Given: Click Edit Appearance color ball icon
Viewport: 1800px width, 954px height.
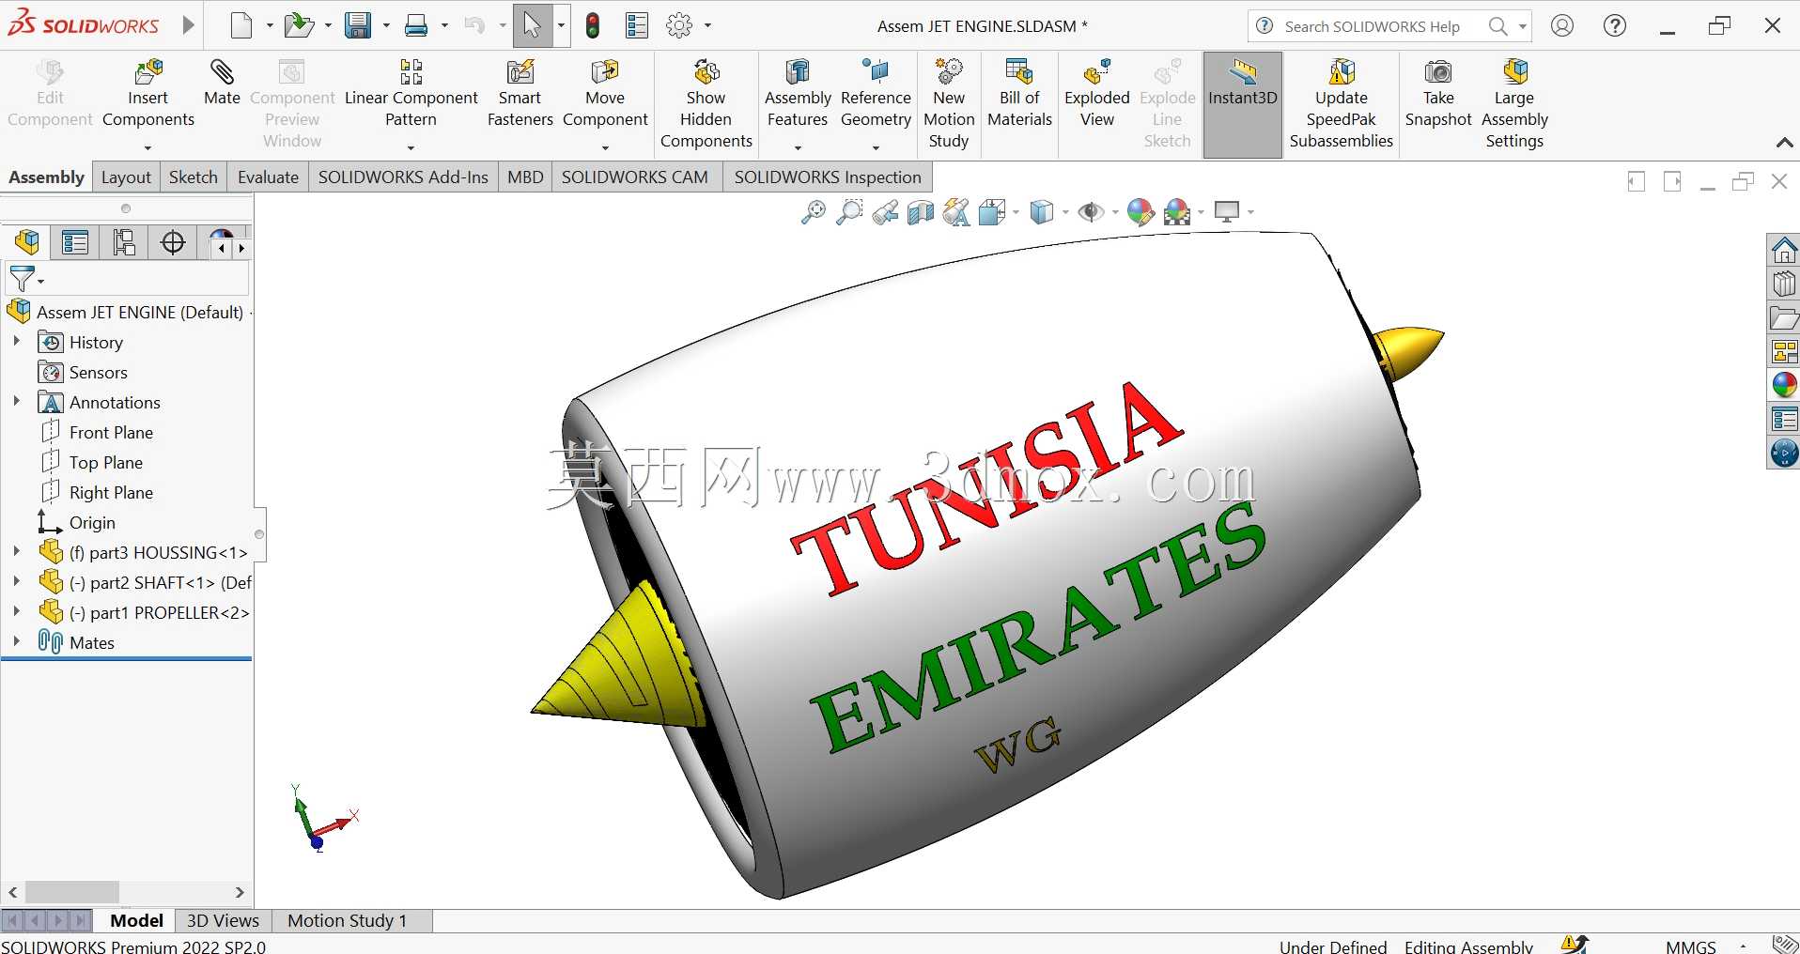Looking at the screenshot, I should [1141, 212].
